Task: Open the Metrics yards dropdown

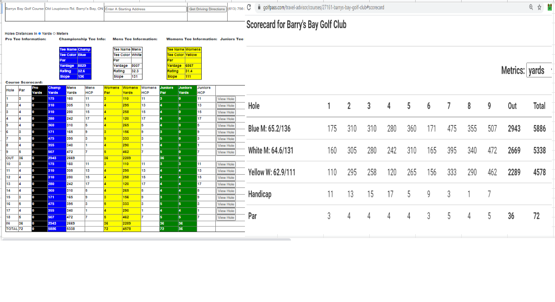Action: coord(540,70)
